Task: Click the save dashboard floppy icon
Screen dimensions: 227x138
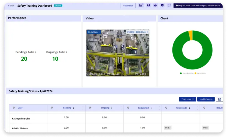Action: pos(149,5)
